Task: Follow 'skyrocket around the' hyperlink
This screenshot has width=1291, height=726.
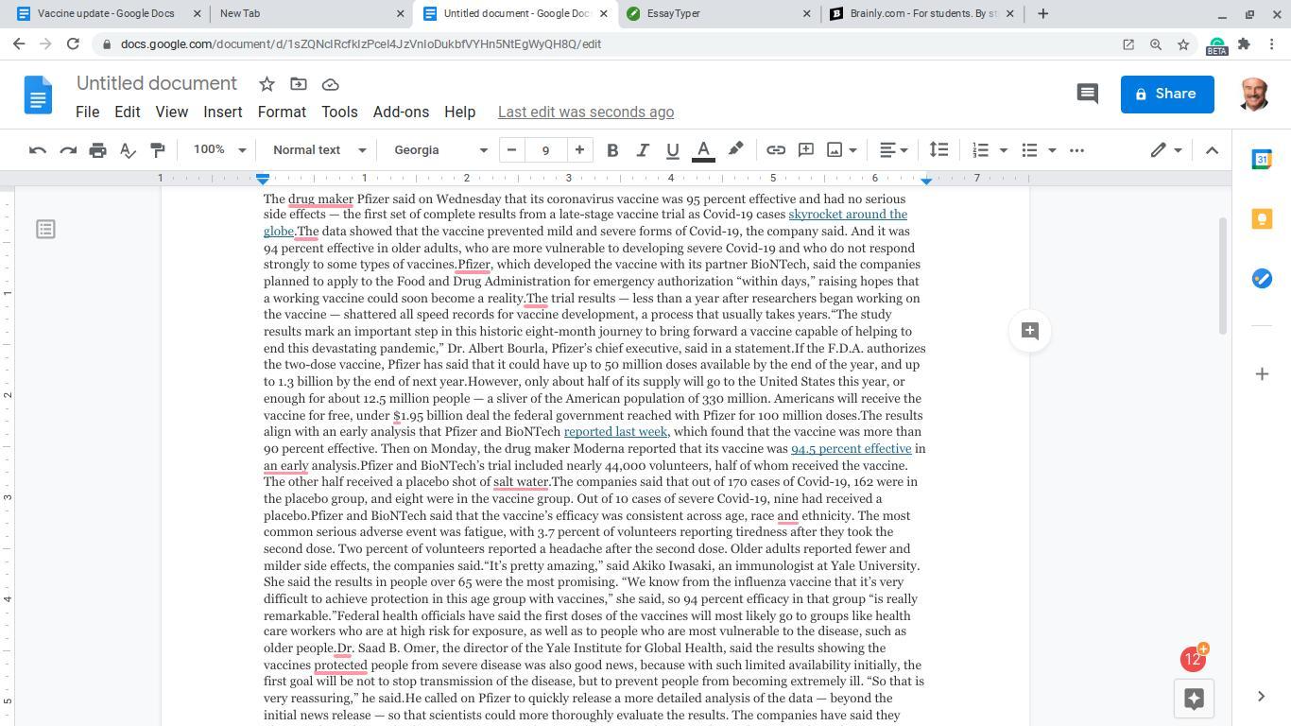Action: [848, 215]
